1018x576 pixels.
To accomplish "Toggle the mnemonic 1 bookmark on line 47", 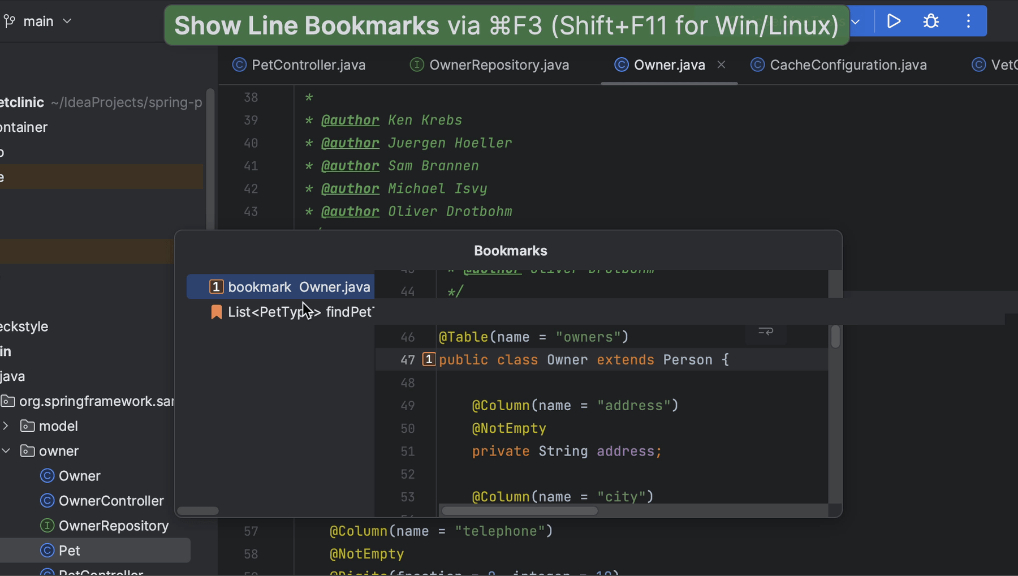I will (x=429, y=359).
